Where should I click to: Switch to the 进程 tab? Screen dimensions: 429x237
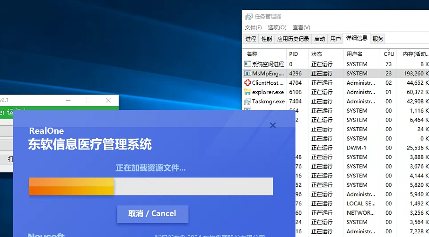pyautogui.click(x=251, y=39)
